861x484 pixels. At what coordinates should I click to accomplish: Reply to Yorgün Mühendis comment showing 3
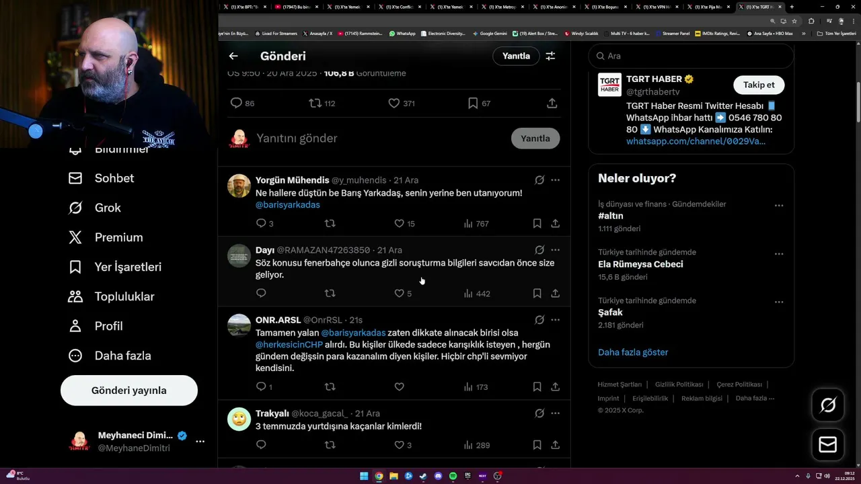(x=261, y=223)
